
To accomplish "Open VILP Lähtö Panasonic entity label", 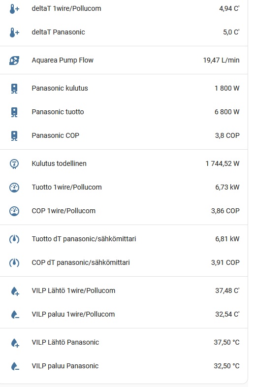I will (65, 342).
